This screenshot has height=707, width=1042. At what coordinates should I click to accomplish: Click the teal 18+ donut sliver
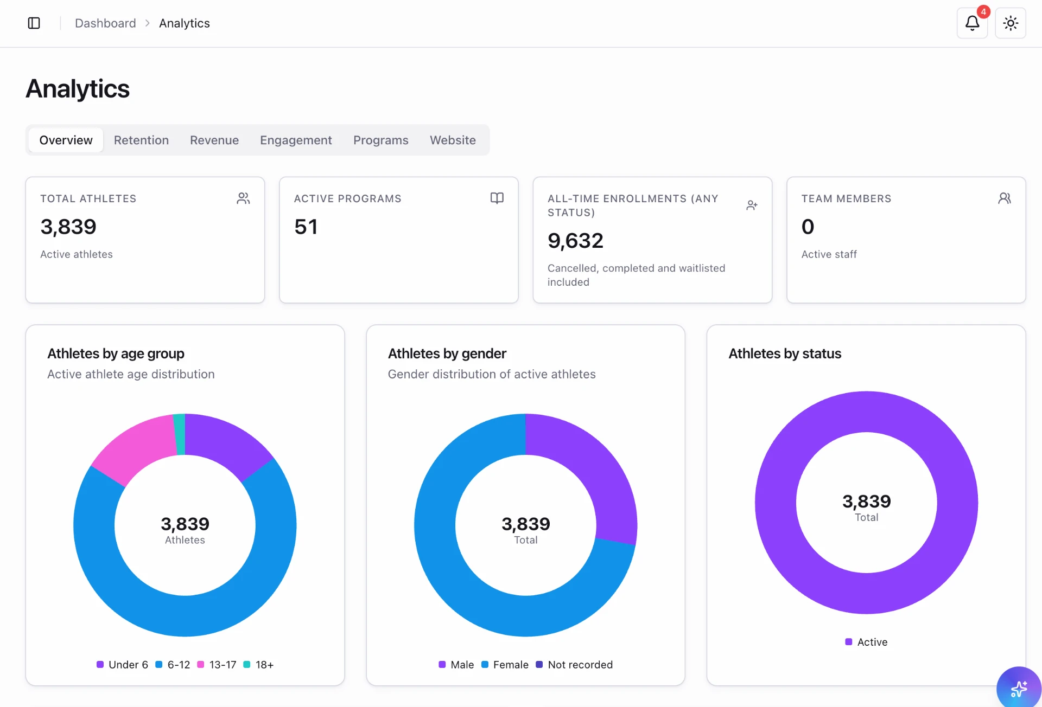180,434
